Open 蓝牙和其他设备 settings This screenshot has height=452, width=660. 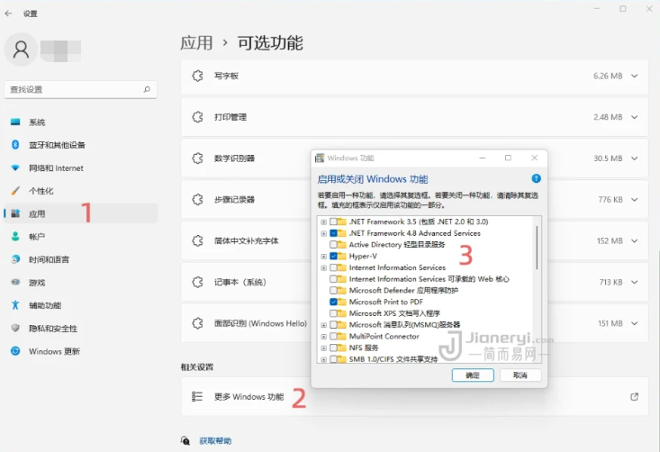click(x=80, y=145)
